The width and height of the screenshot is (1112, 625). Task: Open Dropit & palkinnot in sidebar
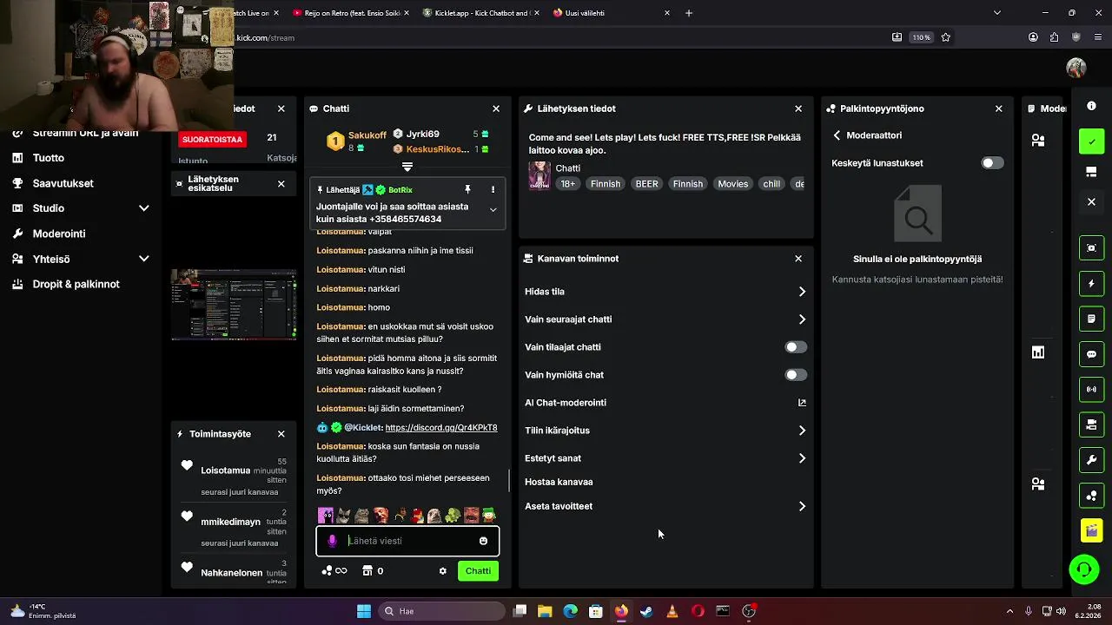(76, 284)
